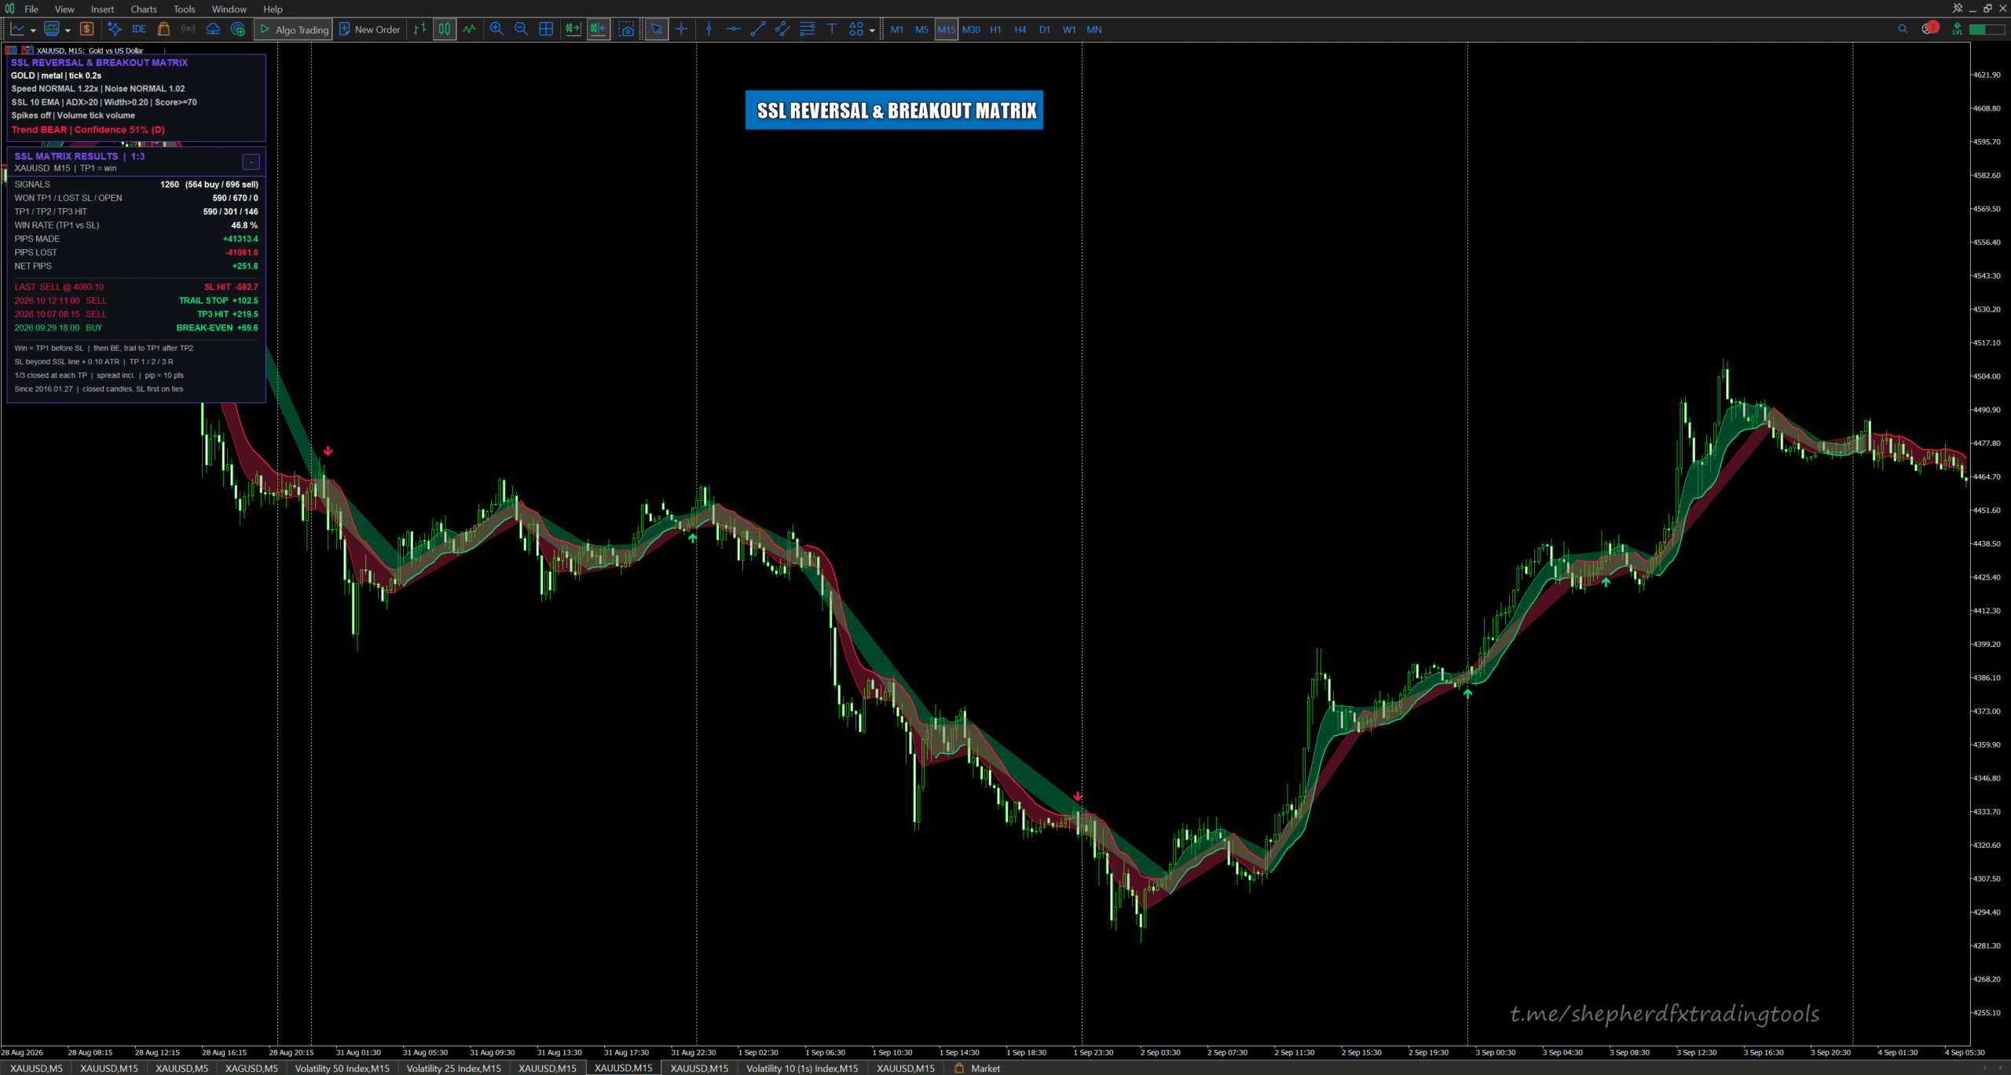This screenshot has width=2011, height=1075.
Task: Add a text label with T tool
Action: (832, 29)
